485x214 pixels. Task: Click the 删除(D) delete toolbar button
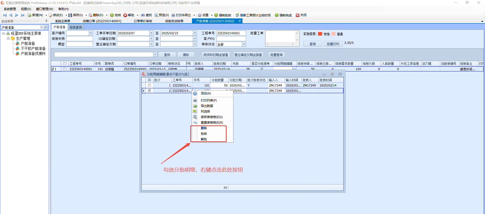tap(96, 15)
